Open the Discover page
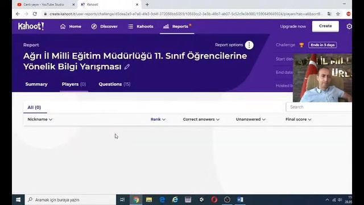 pyautogui.click(x=105, y=27)
